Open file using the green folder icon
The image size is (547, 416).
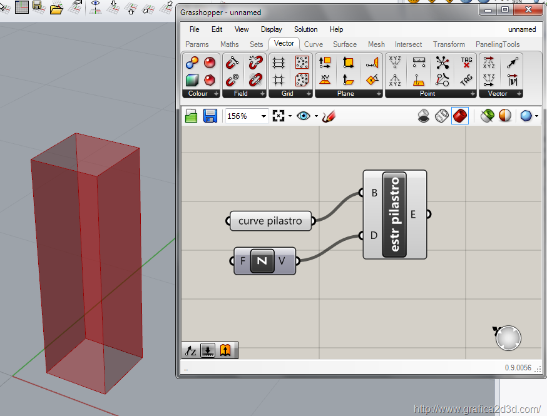(x=192, y=116)
